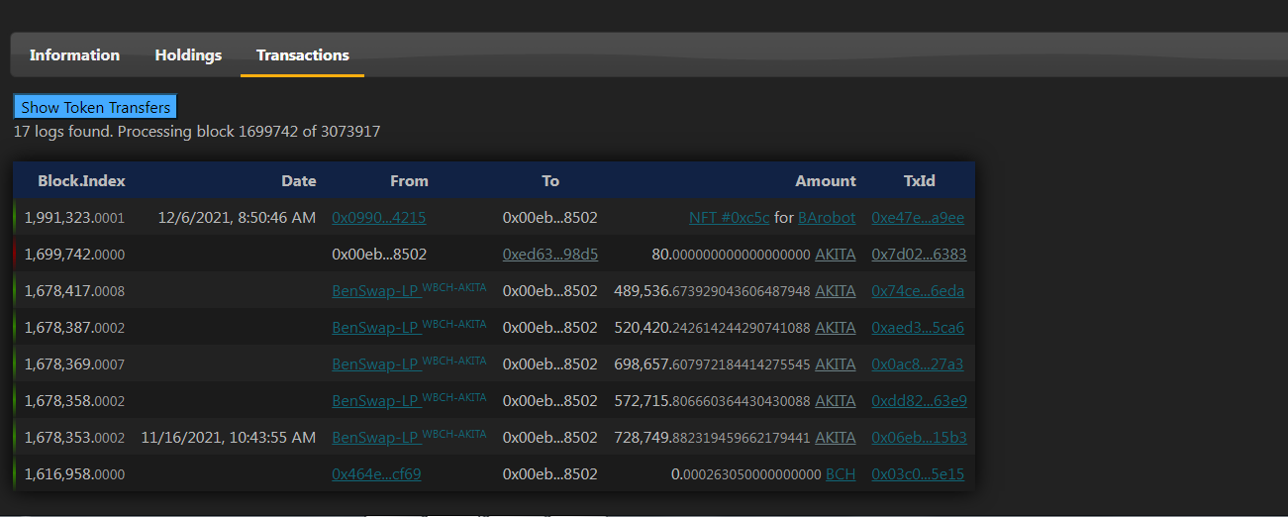This screenshot has height=517, width=1288.
Task: Open transaction 0xdd82...63e9
Action: pyautogui.click(x=919, y=400)
